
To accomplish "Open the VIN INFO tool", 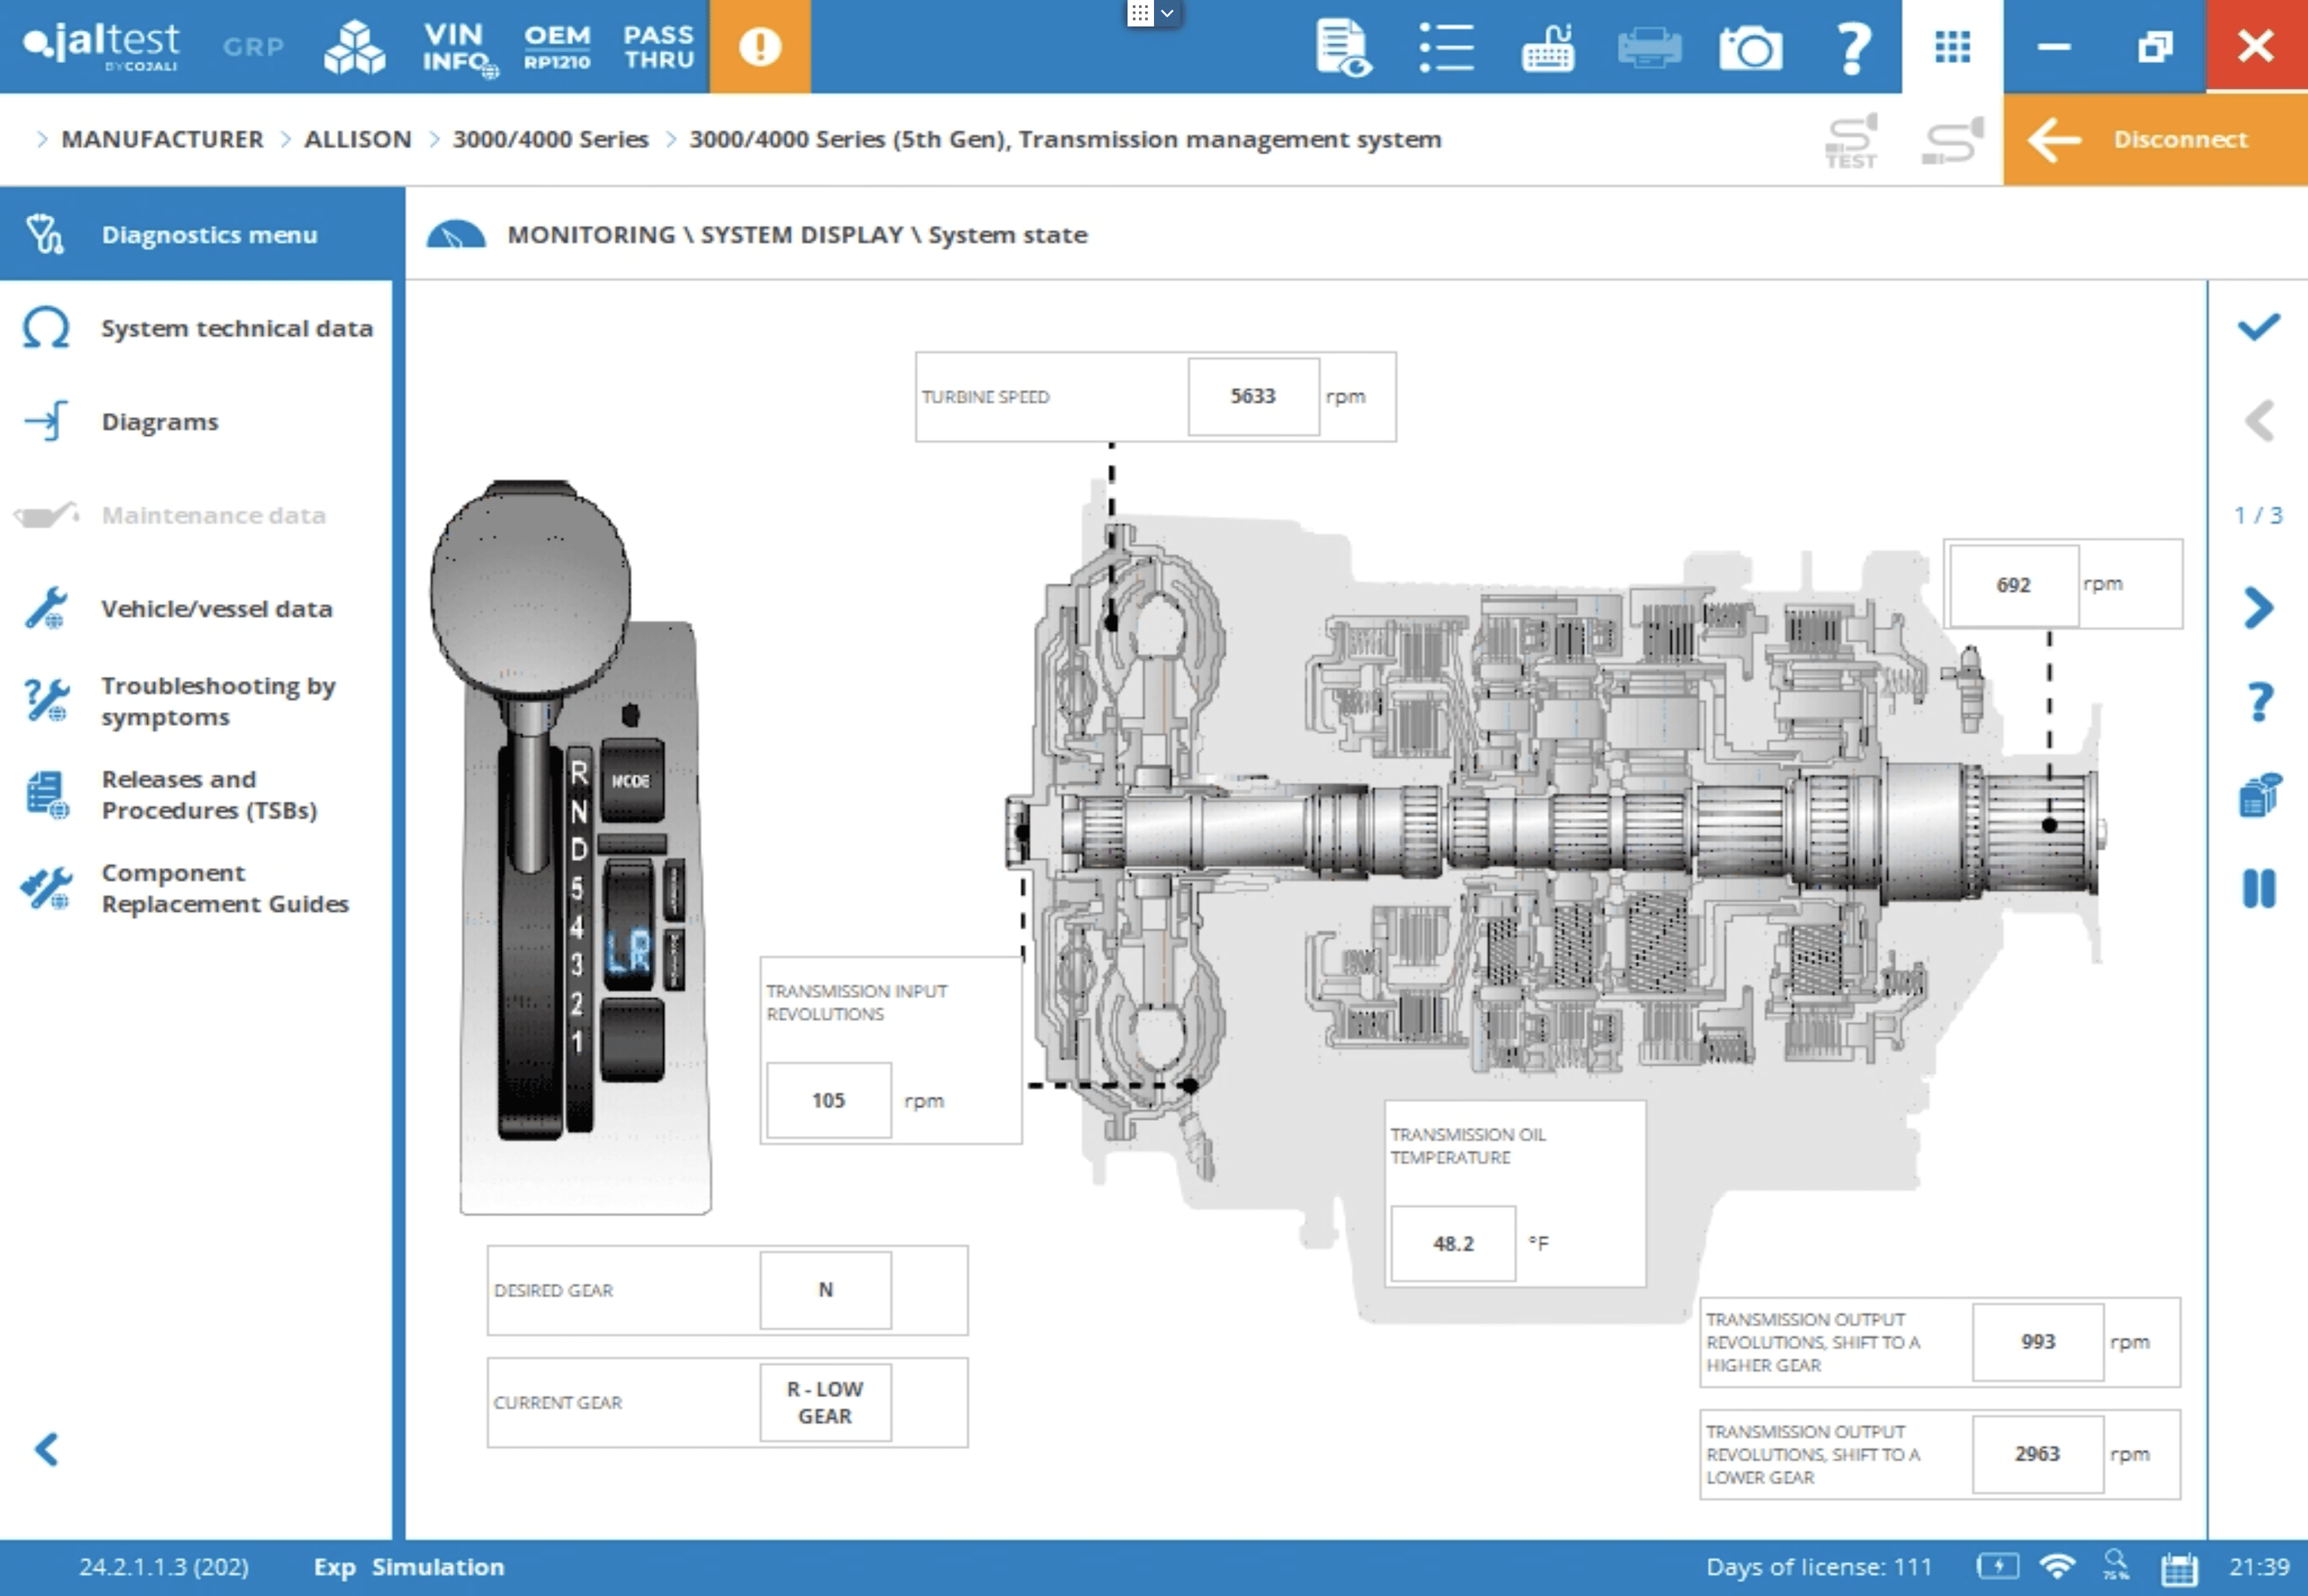I will click(x=456, y=47).
